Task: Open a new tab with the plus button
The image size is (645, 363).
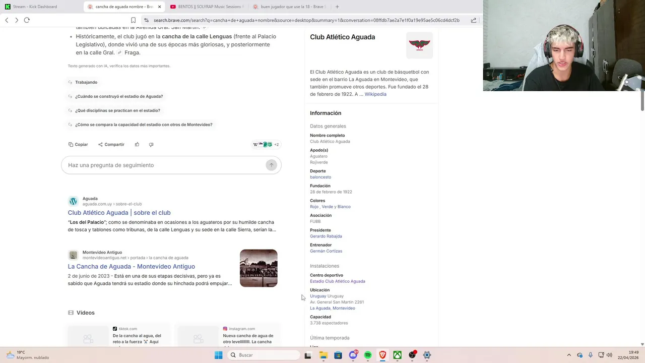Action: (337, 7)
